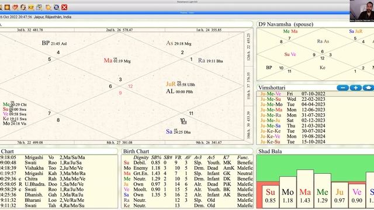374x210 pixels.
Task: Open the blue magnifier search icon
Action: pyautogui.click(x=56, y=8)
